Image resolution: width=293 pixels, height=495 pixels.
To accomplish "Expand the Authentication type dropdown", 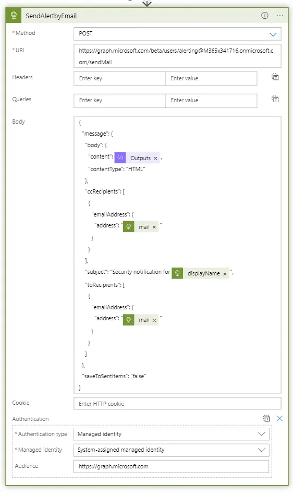I will click(x=171, y=434).
